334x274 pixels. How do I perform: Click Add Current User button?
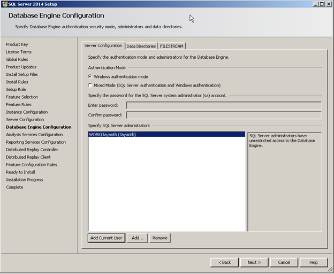tap(107, 238)
